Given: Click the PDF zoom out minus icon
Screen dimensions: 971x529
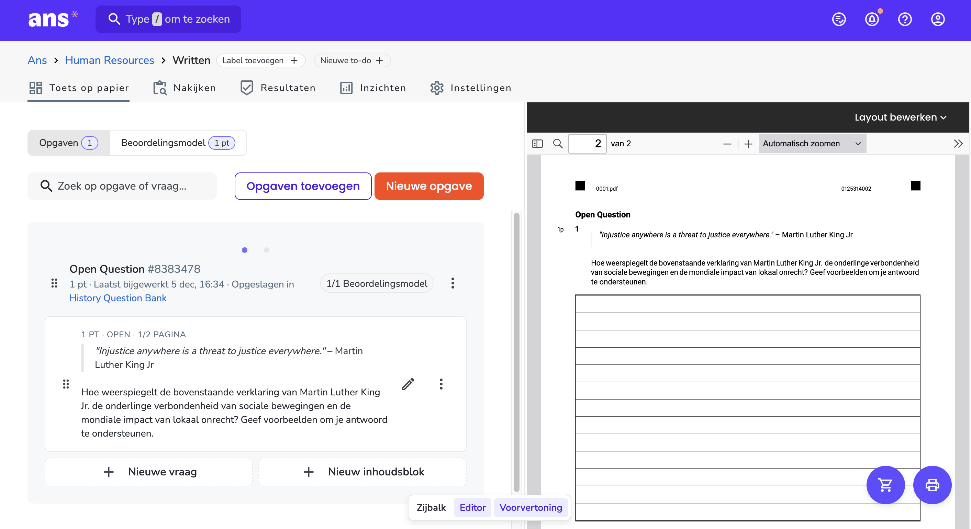Looking at the screenshot, I should tap(727, 144).
